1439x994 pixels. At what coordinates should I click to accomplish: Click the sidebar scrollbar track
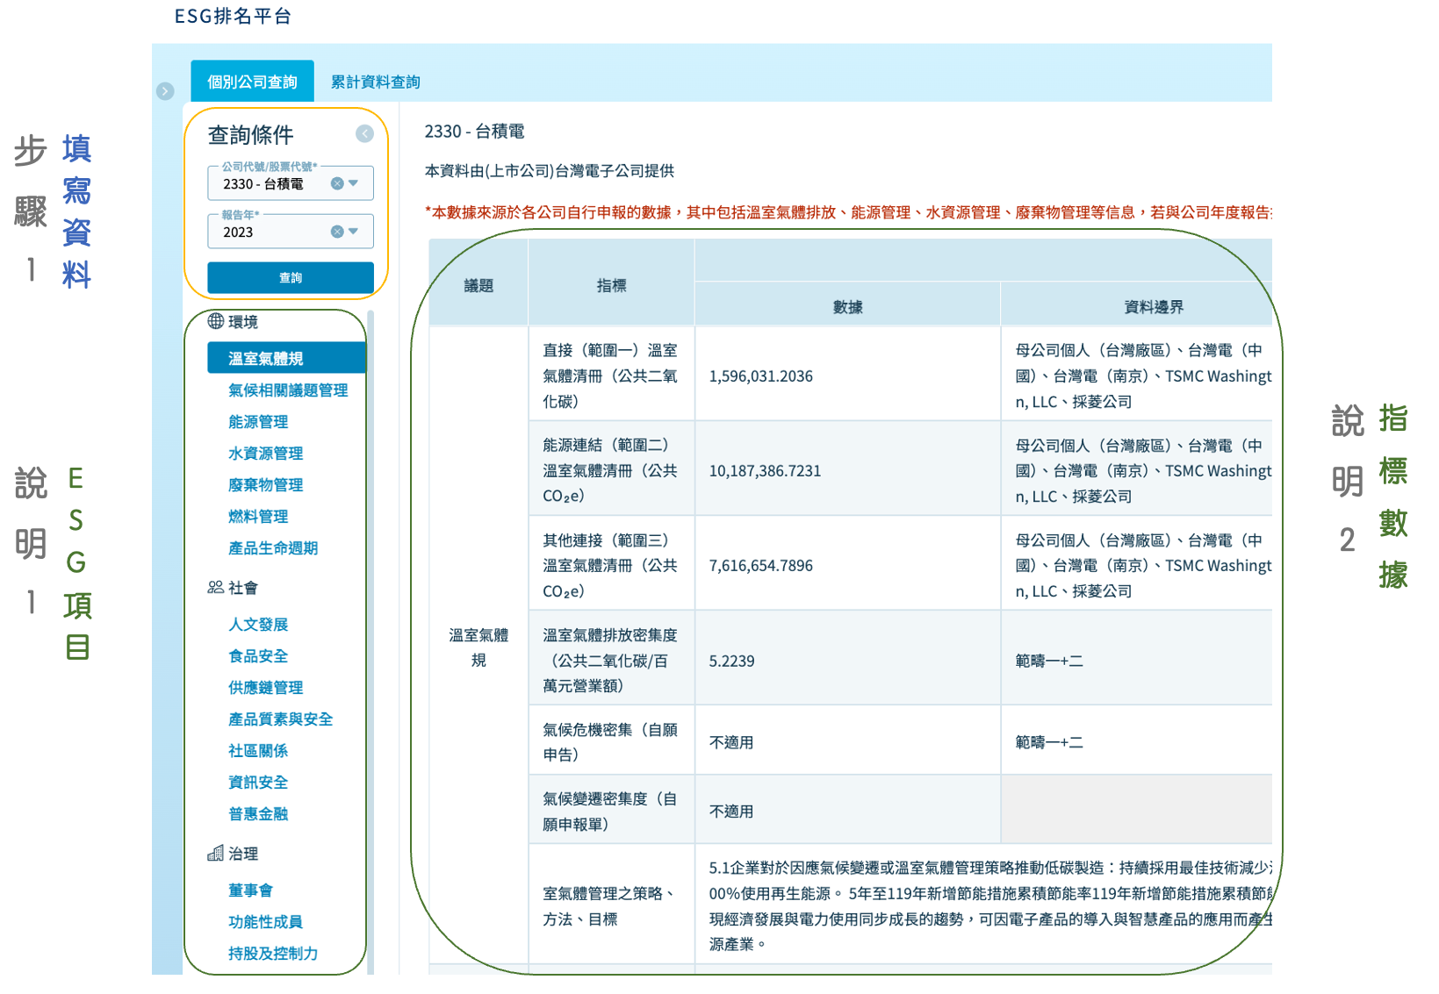click(x=373, y=614)
